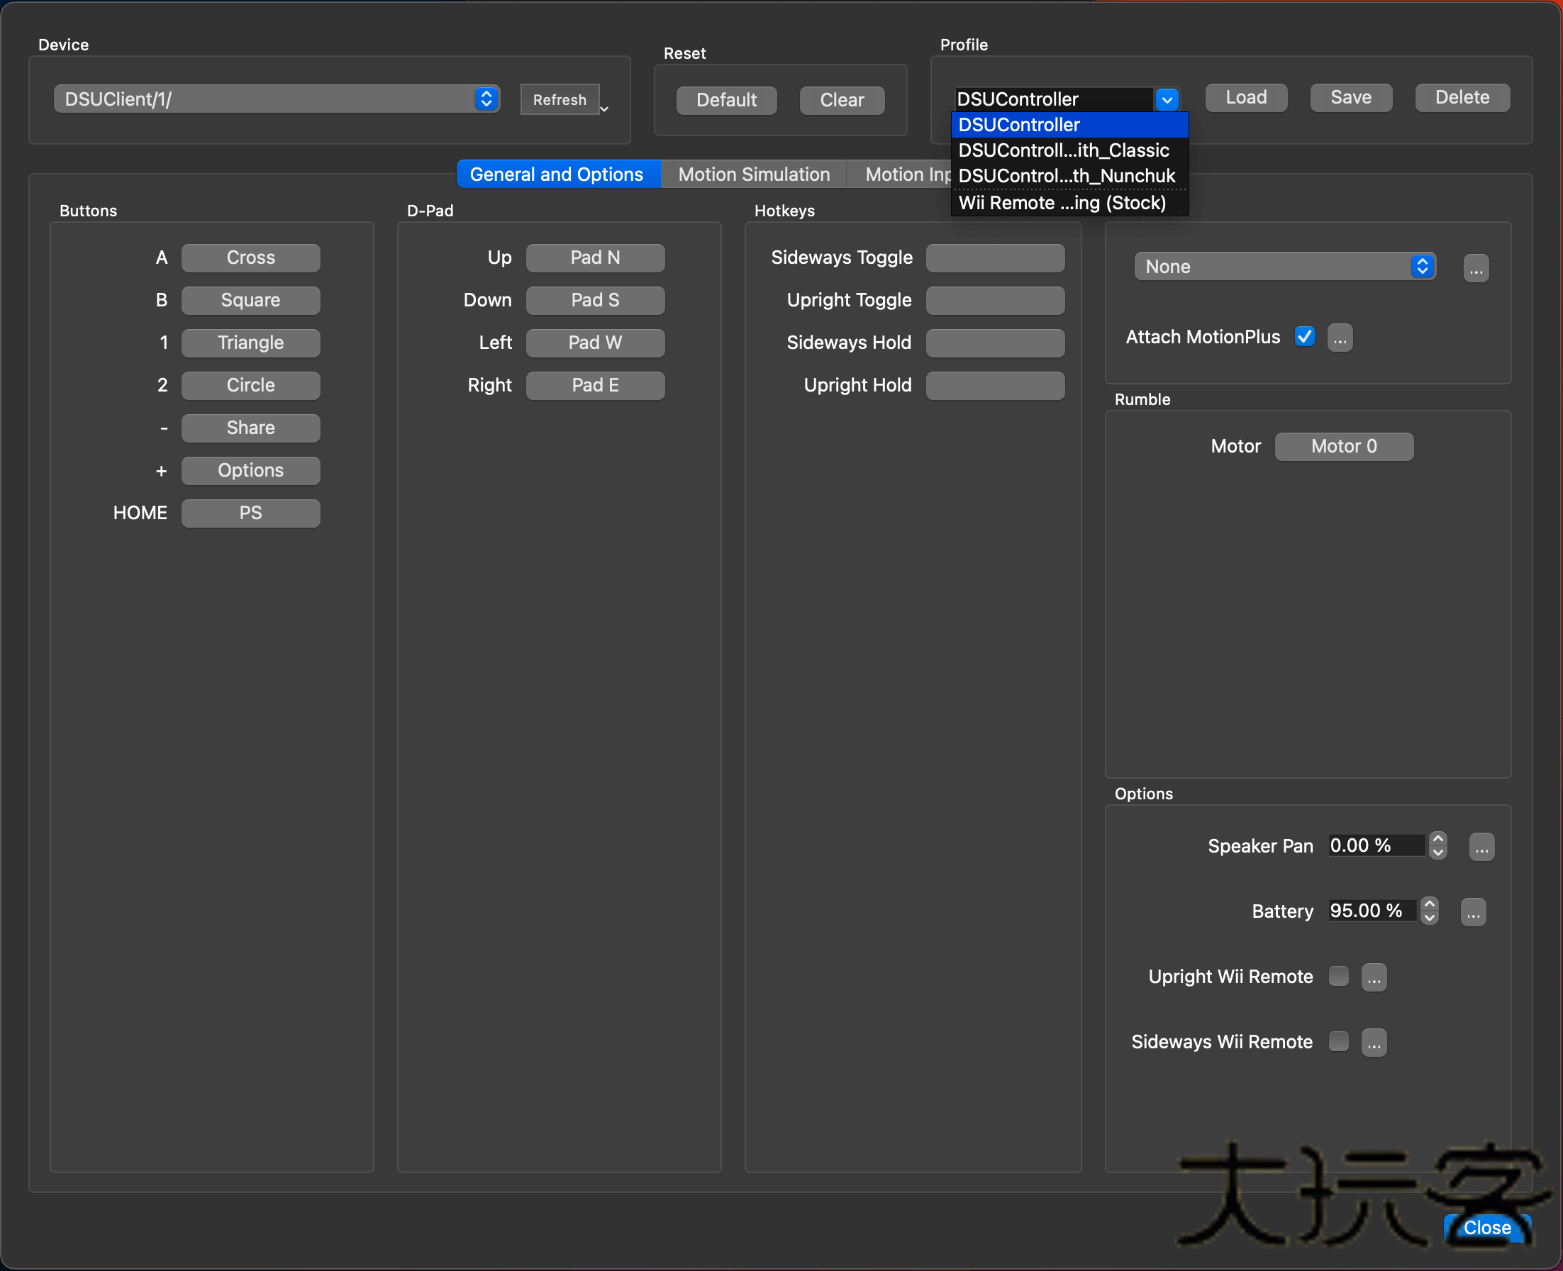Switch to the Motion Simulation tab
This screenshot has height=1271, width=1563.
753,174
